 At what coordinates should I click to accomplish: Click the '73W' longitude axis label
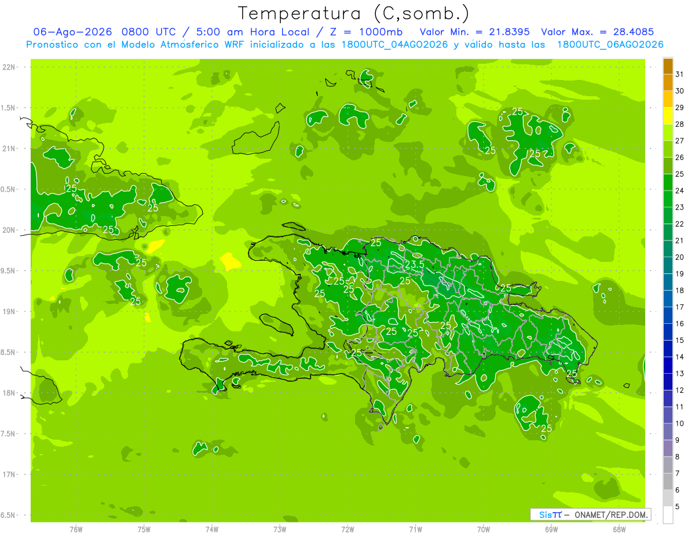coord(279,529)
